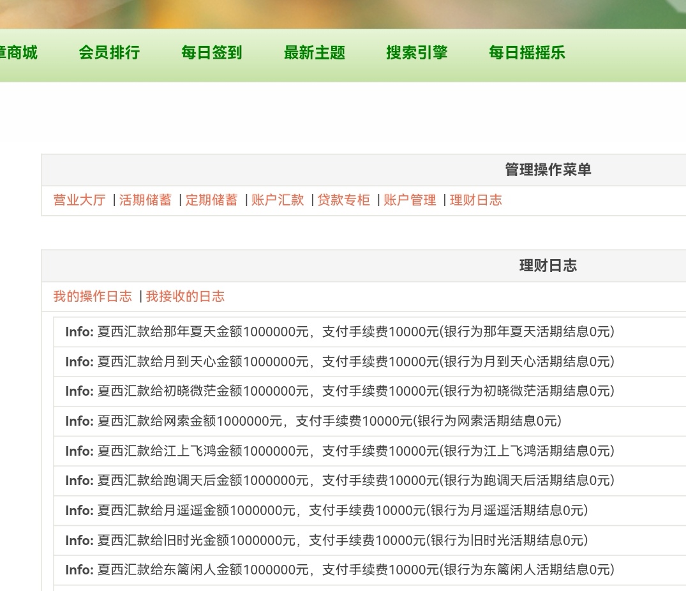Viewport: 686px width, 591px height.
Task: Open the 贷款专柜 loan counter page
Action: tap(343, 200)
